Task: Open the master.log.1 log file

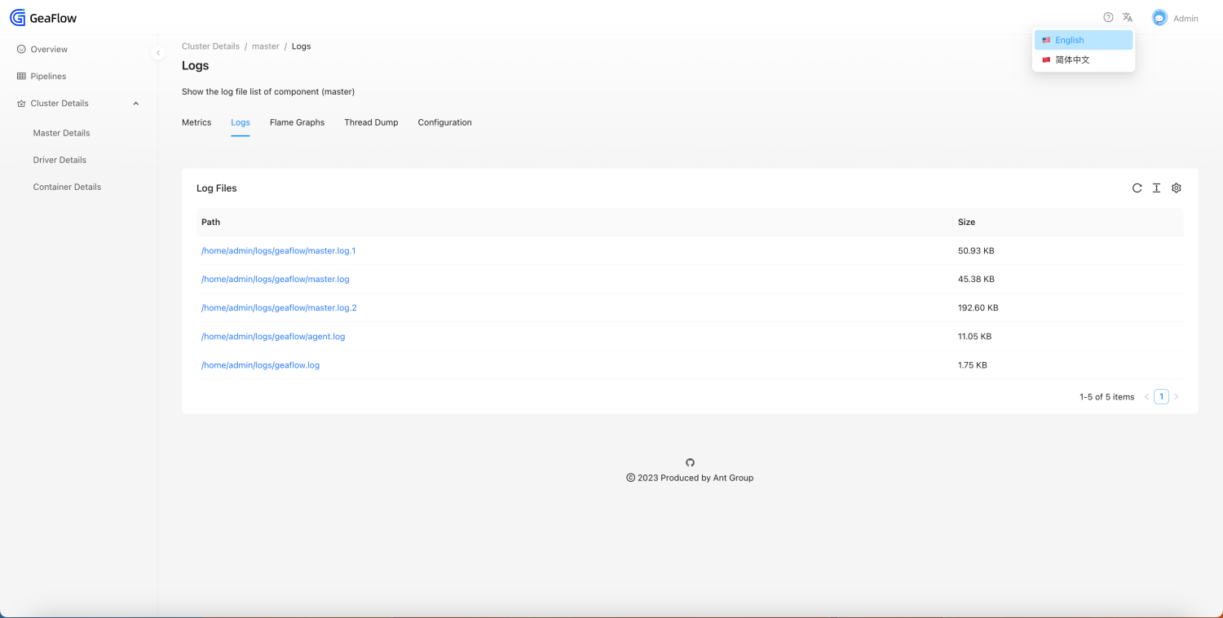Action: tap(278, 250)
